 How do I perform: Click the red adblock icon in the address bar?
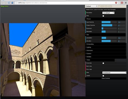[x=116, y=3]
